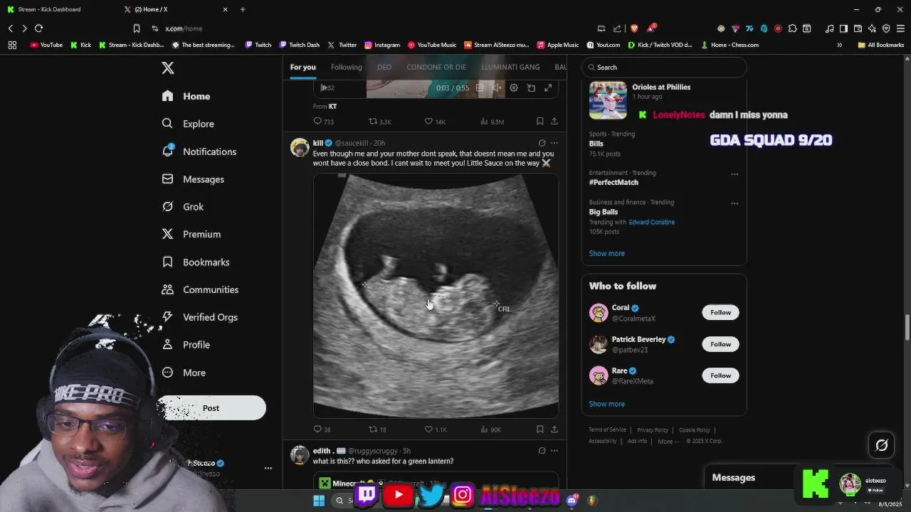
Task: Switch to the LLUMINATI GANG tab
Action: (x=510, y=67)
